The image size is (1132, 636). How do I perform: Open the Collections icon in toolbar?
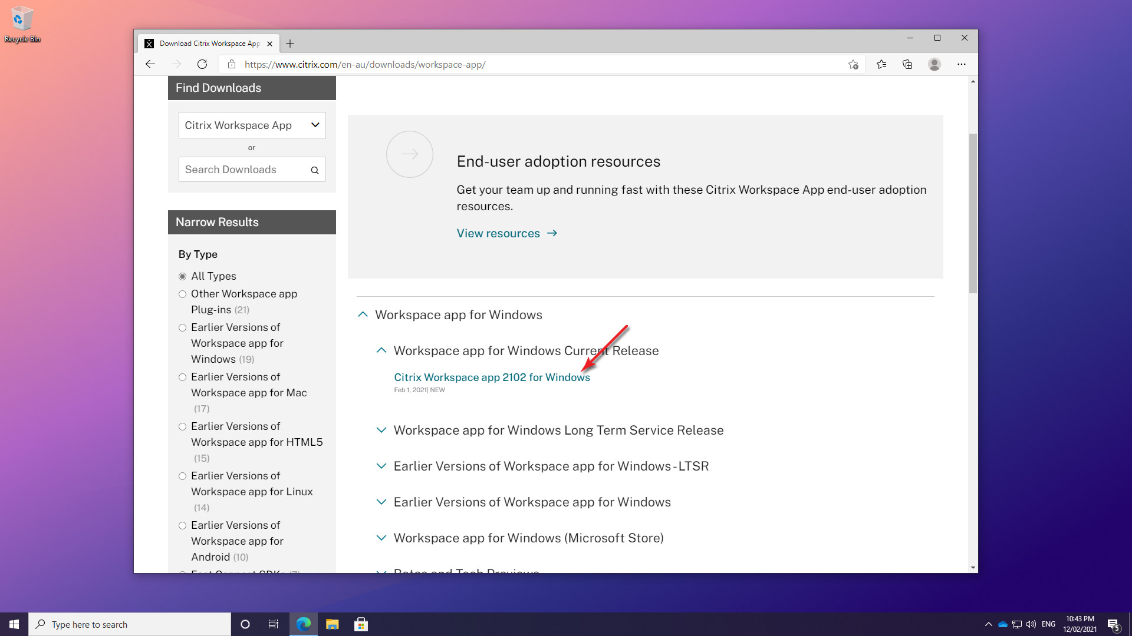(x=907, y=64)
